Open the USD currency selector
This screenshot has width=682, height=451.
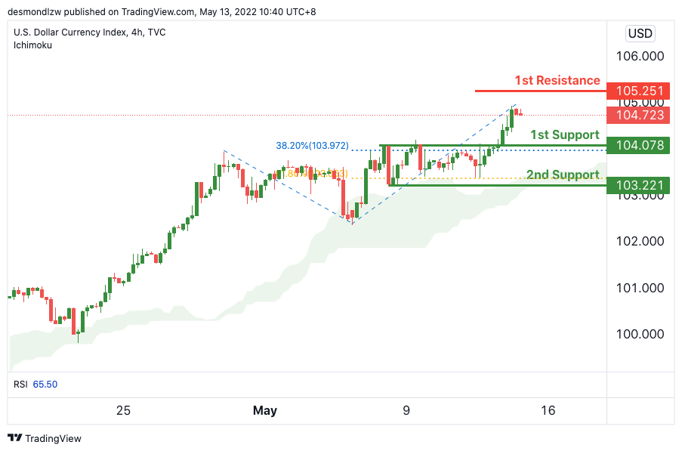pos(640,33)
